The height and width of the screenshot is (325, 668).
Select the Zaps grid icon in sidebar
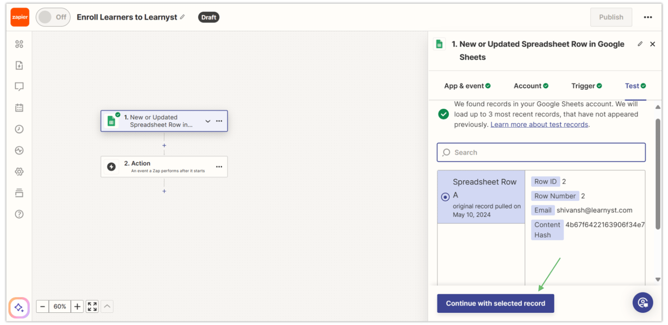click(19, 44)
